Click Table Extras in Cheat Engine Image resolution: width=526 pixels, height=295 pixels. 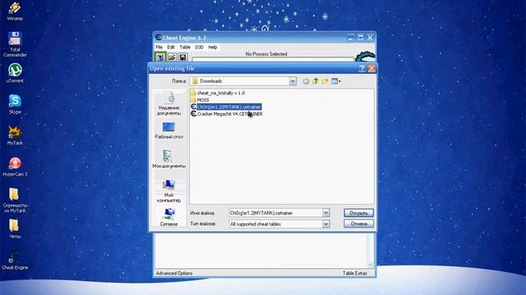[x=355, y=273]
